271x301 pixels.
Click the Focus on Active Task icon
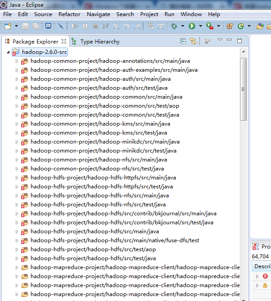tap(207, 41)
